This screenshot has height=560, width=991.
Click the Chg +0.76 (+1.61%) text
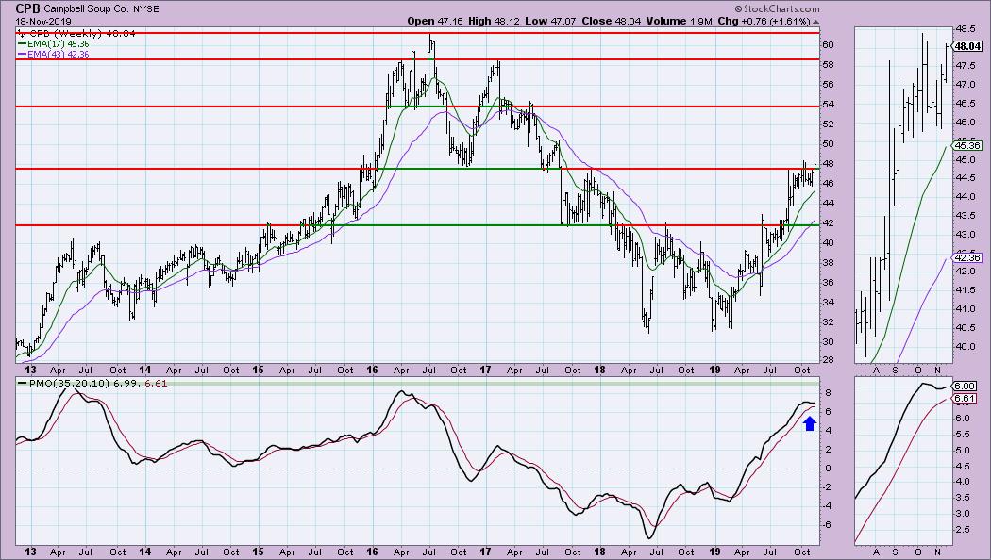point(764,21)
